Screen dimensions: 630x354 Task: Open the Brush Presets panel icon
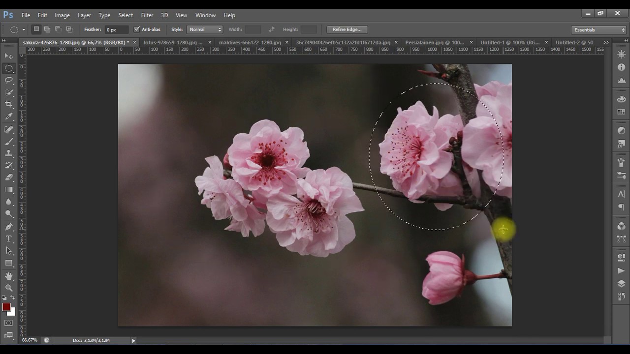point(621,176)
